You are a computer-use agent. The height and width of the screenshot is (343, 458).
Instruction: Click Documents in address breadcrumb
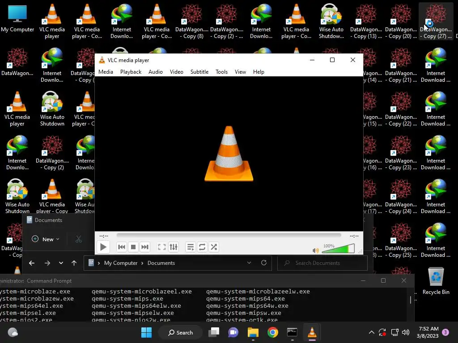pyautogui.click(x=161, y=263)
